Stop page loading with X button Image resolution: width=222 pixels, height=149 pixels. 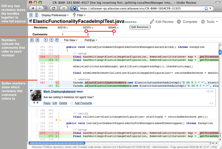click(64, 8)
